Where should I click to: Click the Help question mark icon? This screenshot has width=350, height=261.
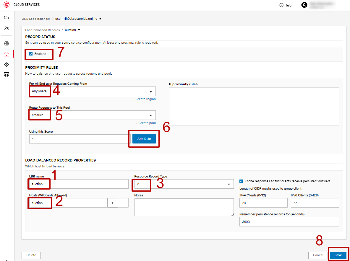pos(281,5)
